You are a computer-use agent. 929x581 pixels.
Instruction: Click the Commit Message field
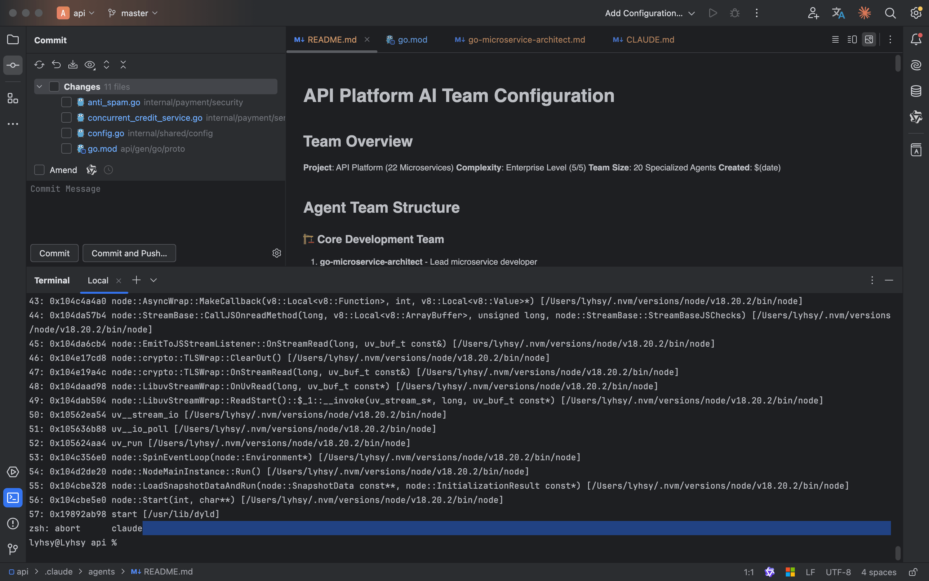pos(155,209)
